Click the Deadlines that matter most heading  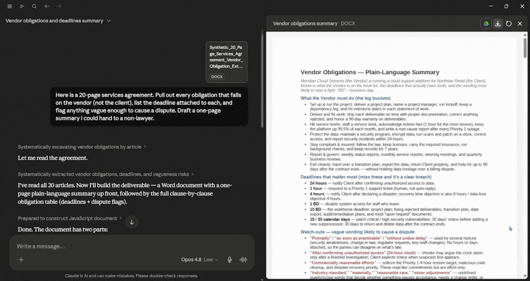[366, 177]
